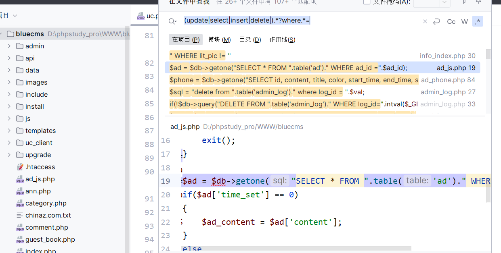The image size is (501, 253).
Task: Enable the file mask checkbox
Action: (x=367, y=2)
